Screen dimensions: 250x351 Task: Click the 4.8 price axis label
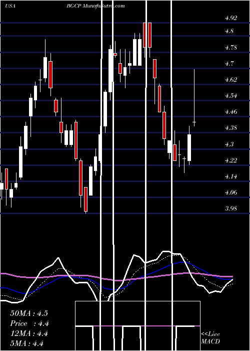(x=229, y=31)
